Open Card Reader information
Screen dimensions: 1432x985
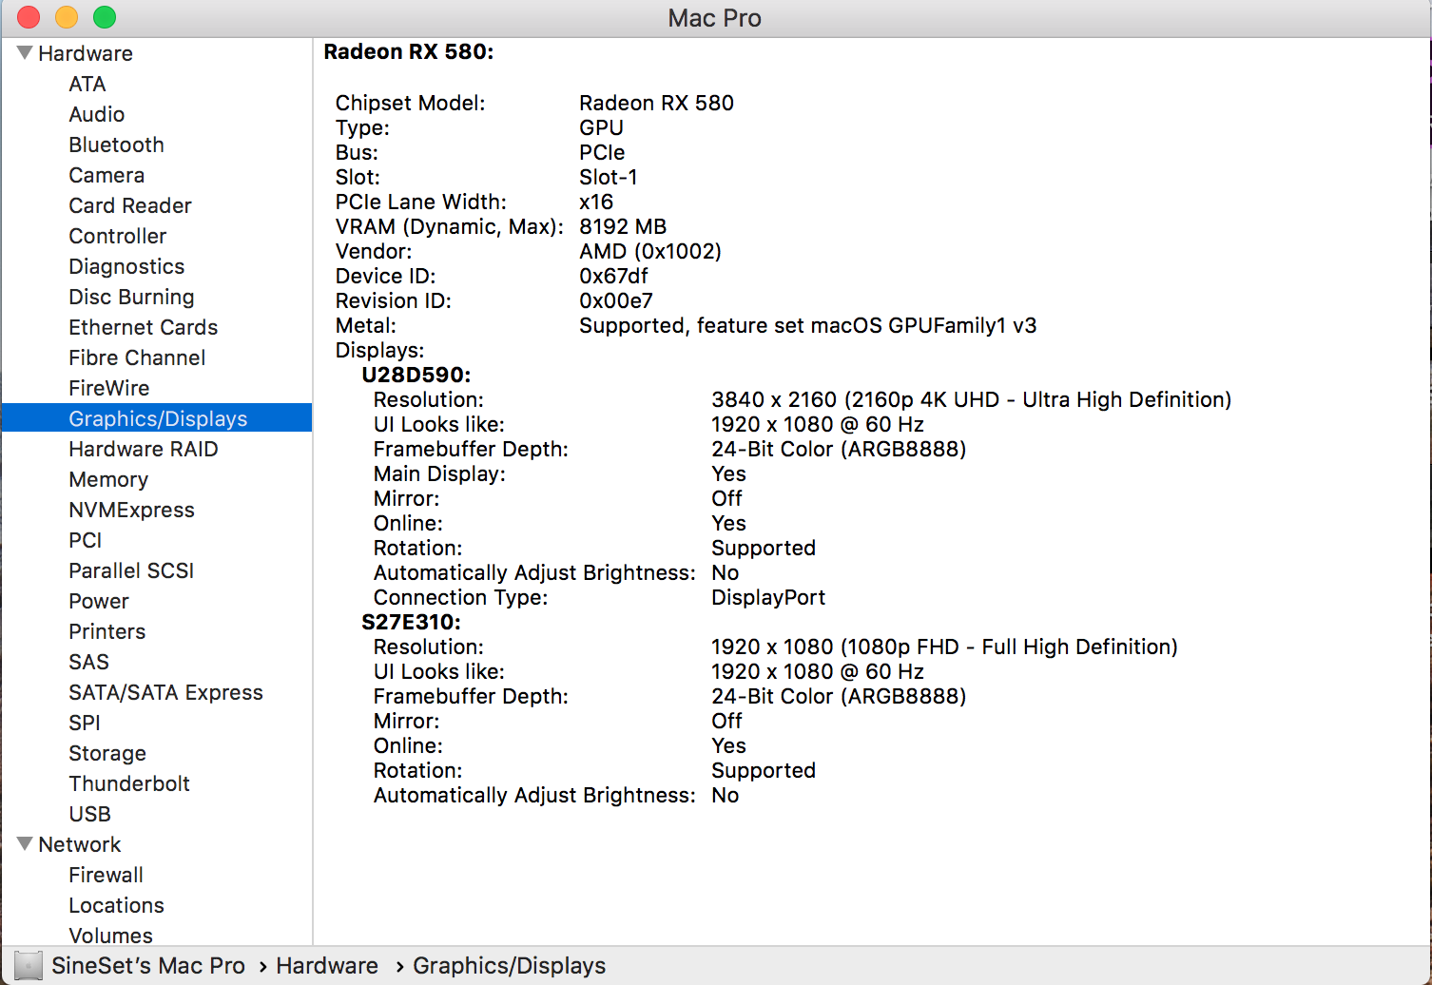130,205
